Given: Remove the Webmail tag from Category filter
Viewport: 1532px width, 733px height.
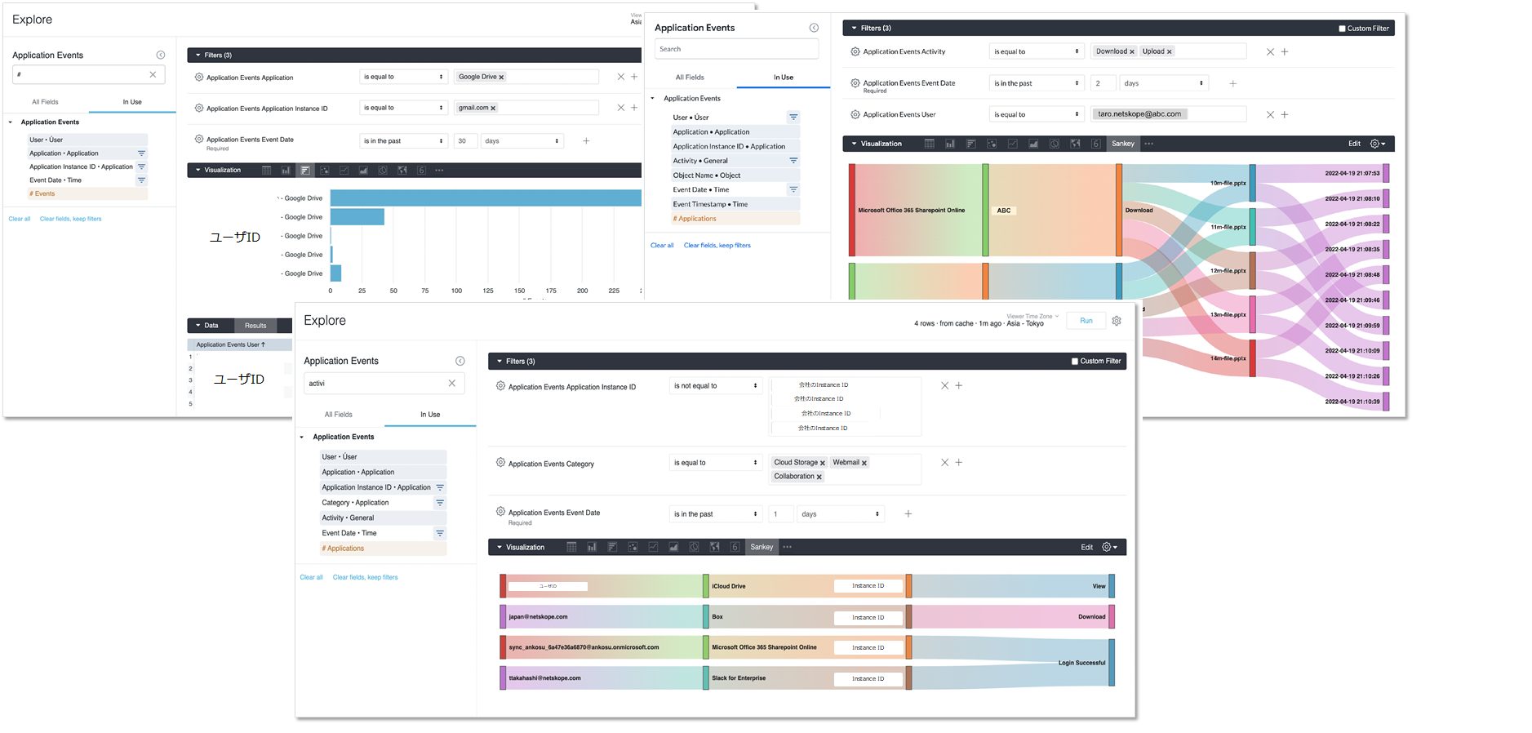Looking at the screenshot, I should coord(864,463).
